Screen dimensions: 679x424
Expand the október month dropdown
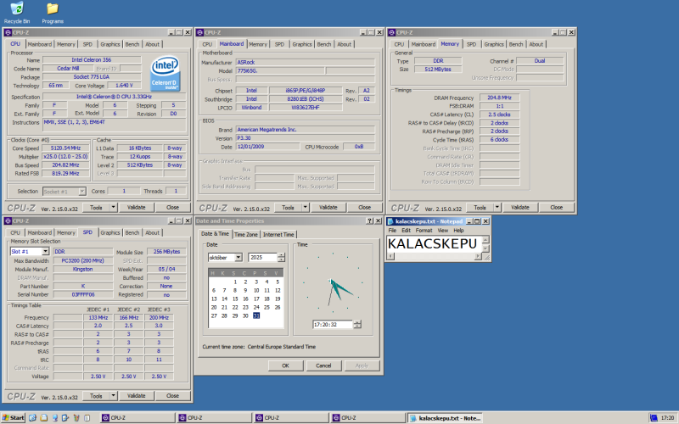click(237, 257)
